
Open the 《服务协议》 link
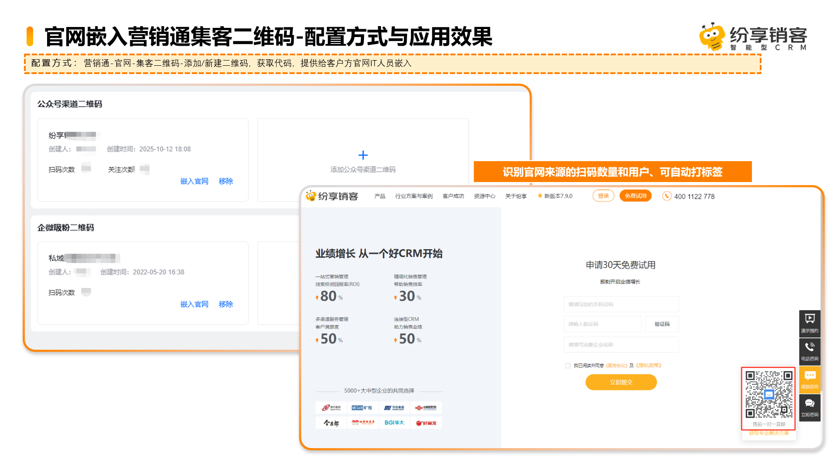coord(616,365)
